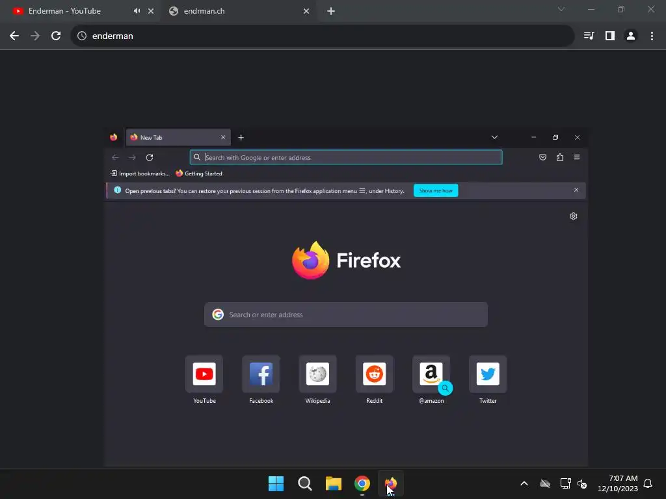The height and width of the screenshot is (499, 666).
Task: Reload the page in Chrome
Action: coord(56,36)
